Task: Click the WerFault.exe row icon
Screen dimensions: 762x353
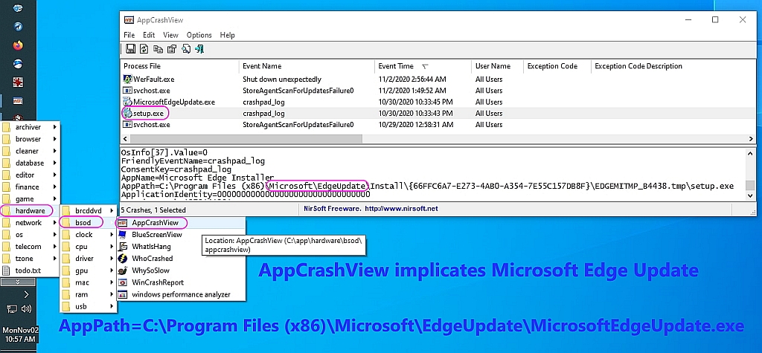Action: tap(128, 79)
